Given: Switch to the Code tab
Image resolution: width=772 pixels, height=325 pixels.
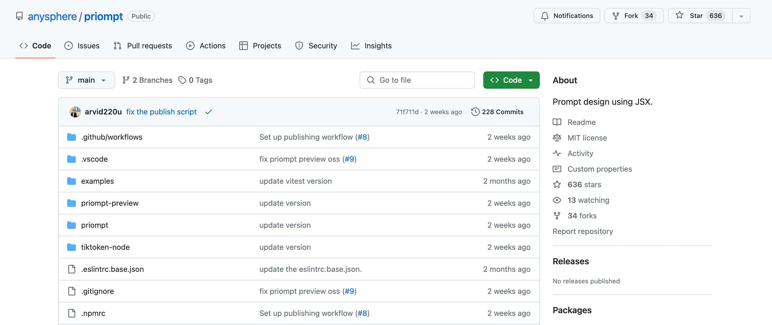Looking at the screenshot, I should point(35,46).
